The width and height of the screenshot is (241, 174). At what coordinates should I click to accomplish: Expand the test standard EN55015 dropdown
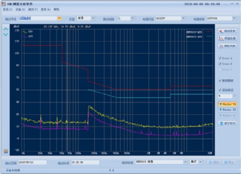pos(186,162)
